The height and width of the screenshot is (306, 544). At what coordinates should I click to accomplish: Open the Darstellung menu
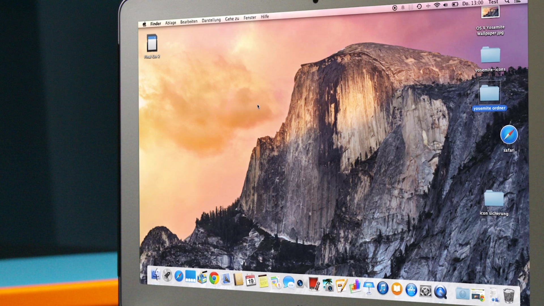pyautogui.click(x=211, y=20)
